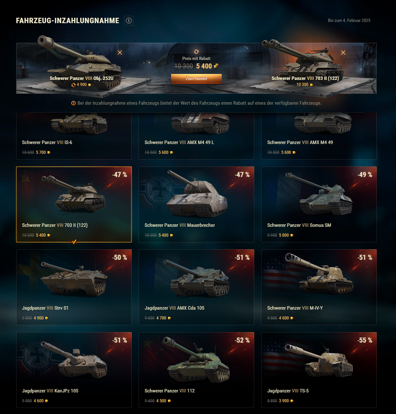Click the Zum Handel button
396x414 pixels.
pyautogui.click(x=196, y=79)
